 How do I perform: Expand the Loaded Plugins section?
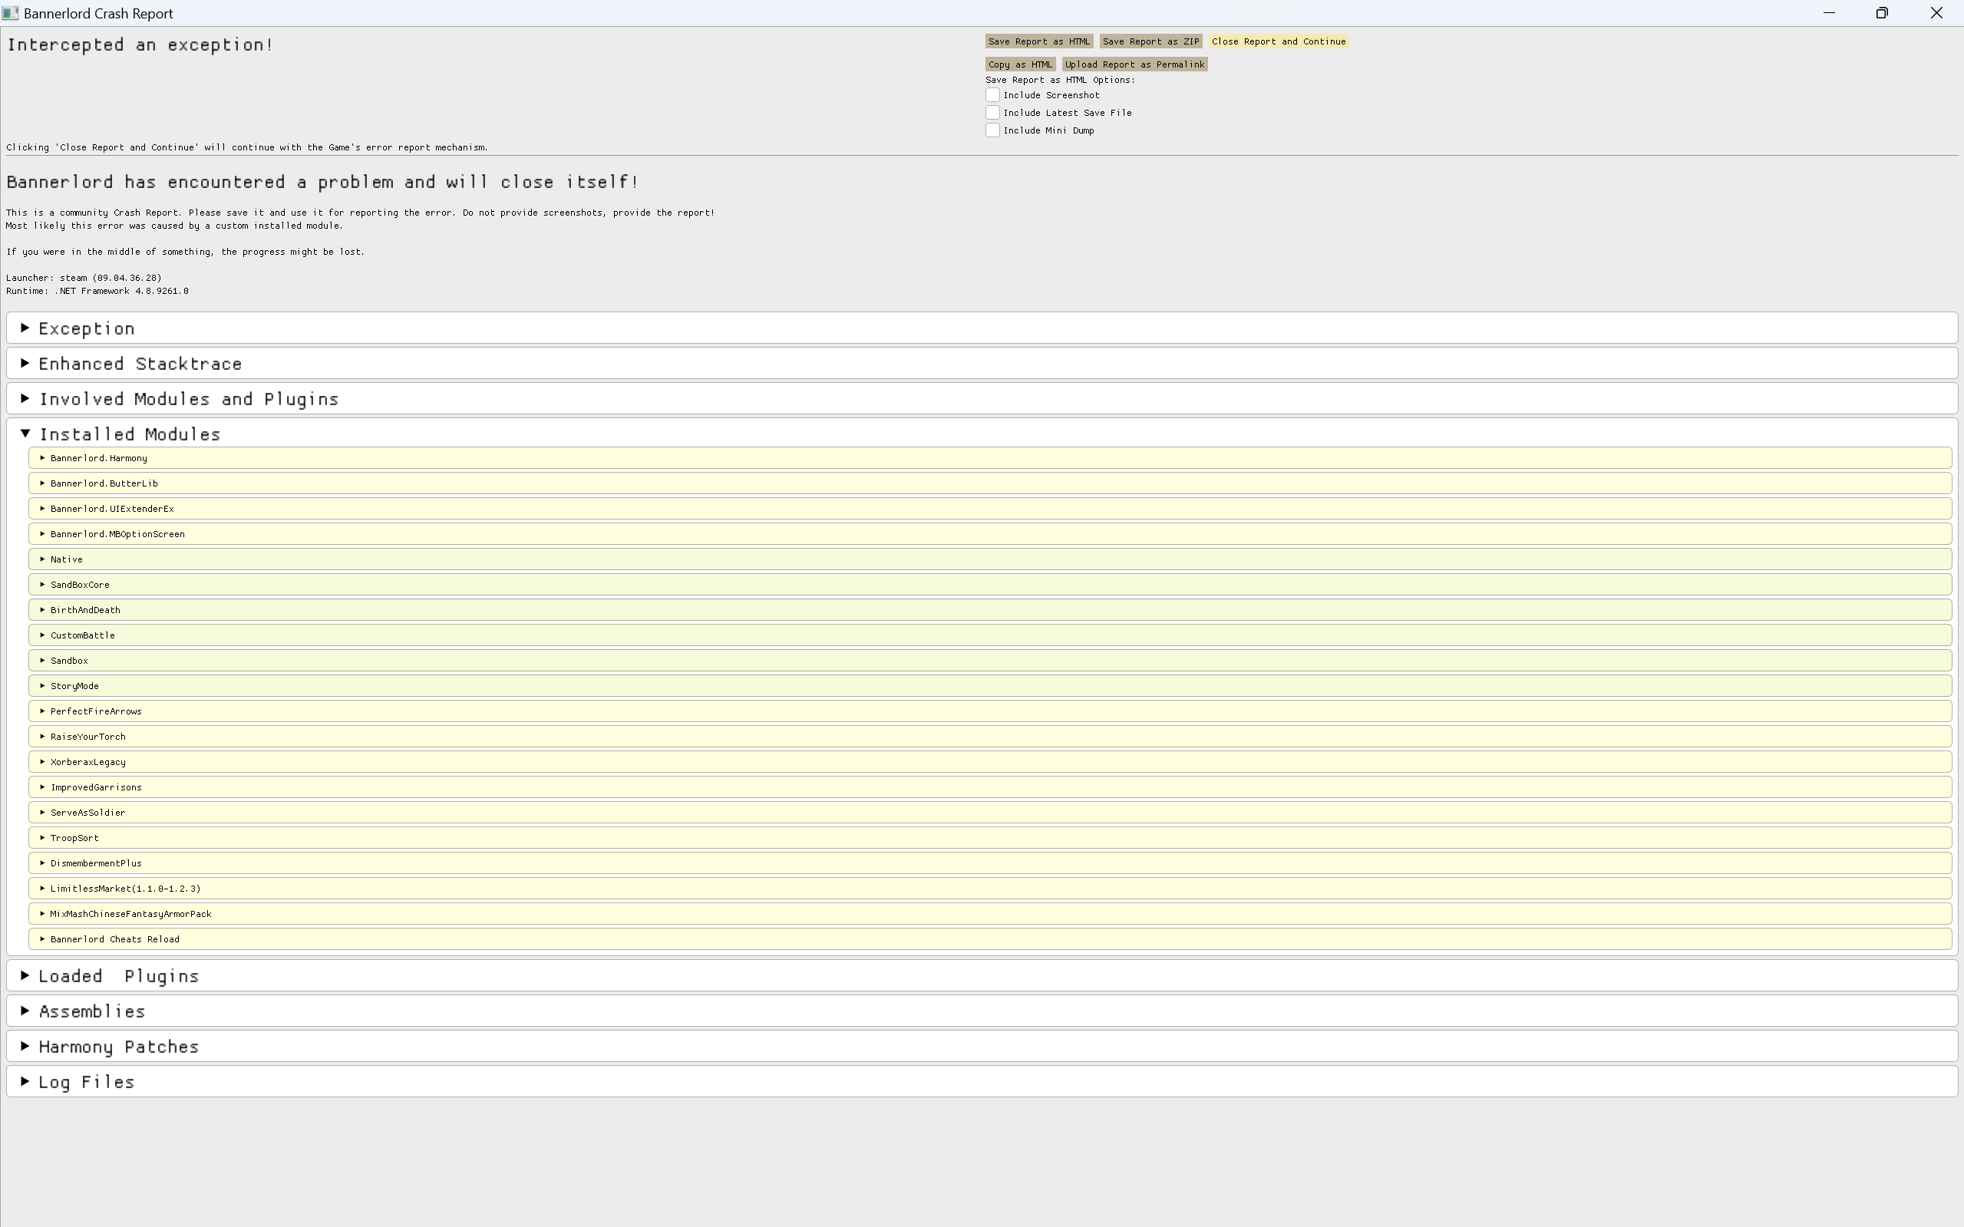click(x=982, y=976)
